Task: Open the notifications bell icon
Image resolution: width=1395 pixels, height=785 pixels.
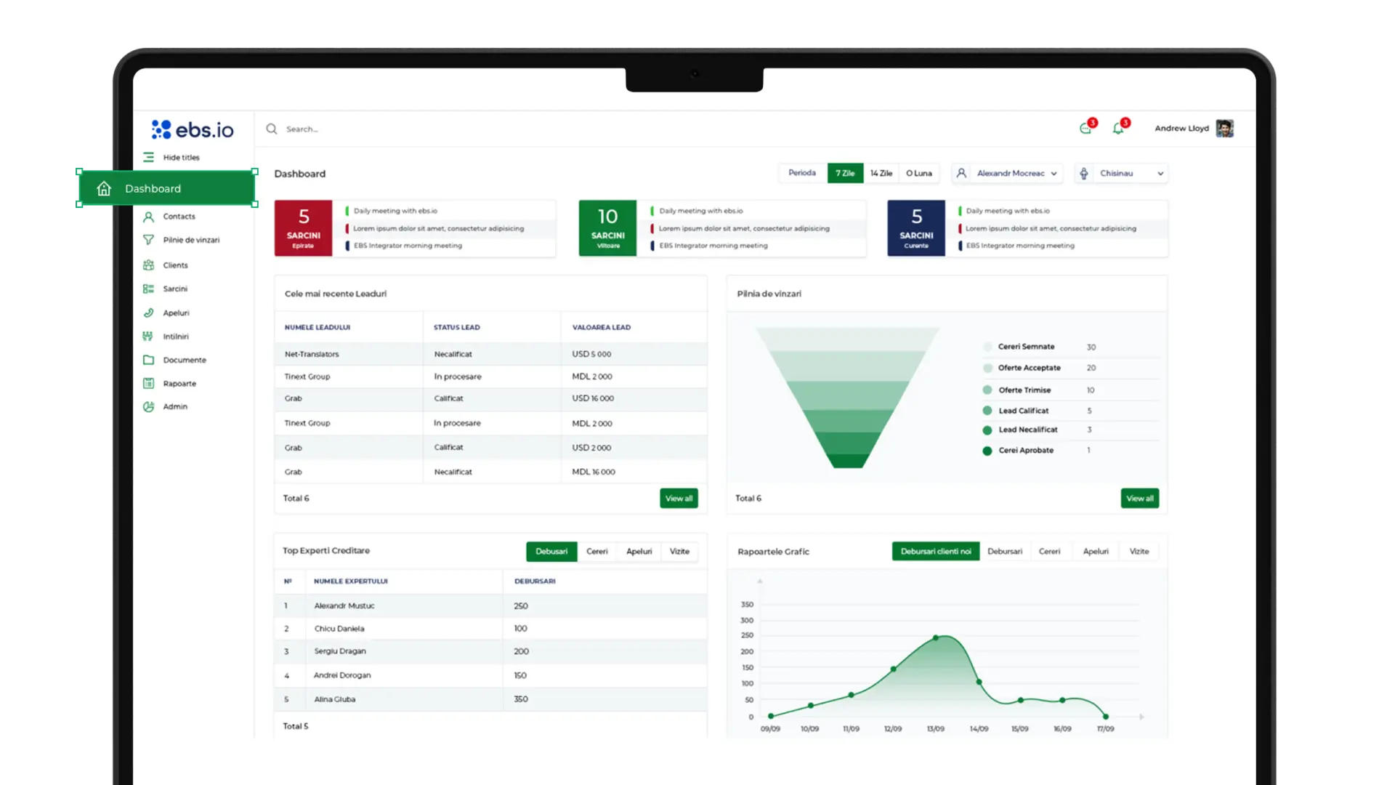Action: (x=1118, y=129)
